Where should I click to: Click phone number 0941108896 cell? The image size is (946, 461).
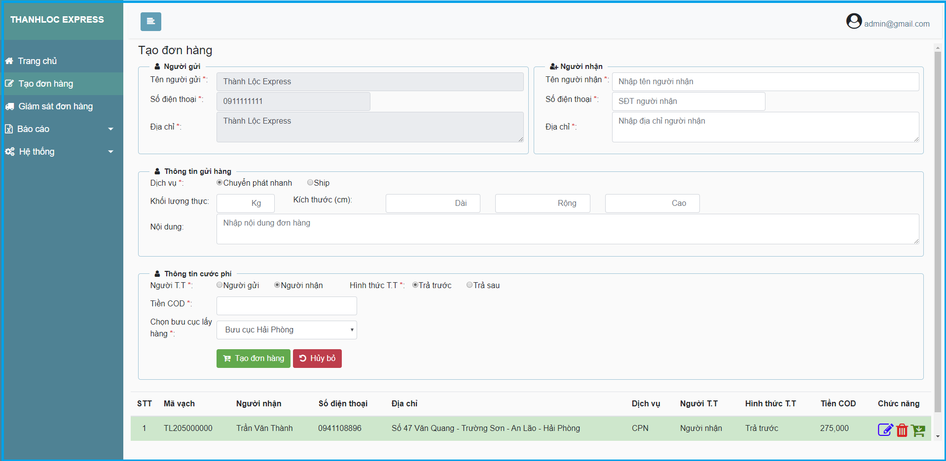pos(340,428)
